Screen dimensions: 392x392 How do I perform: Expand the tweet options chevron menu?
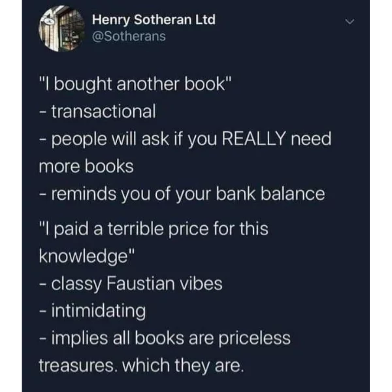[x=350, y=22]
